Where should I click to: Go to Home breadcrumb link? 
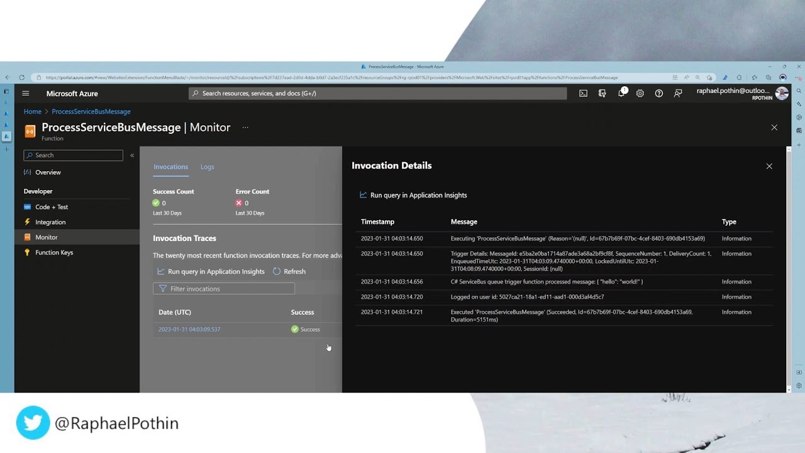point(33,111)
